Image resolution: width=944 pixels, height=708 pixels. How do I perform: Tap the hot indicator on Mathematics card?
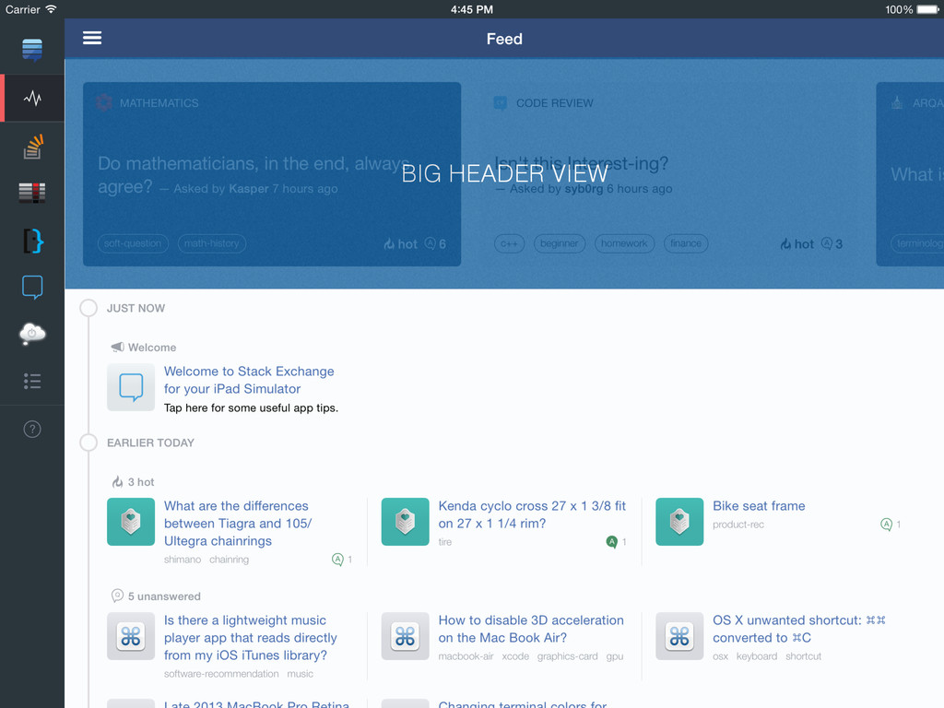click(x=401, y=243)
